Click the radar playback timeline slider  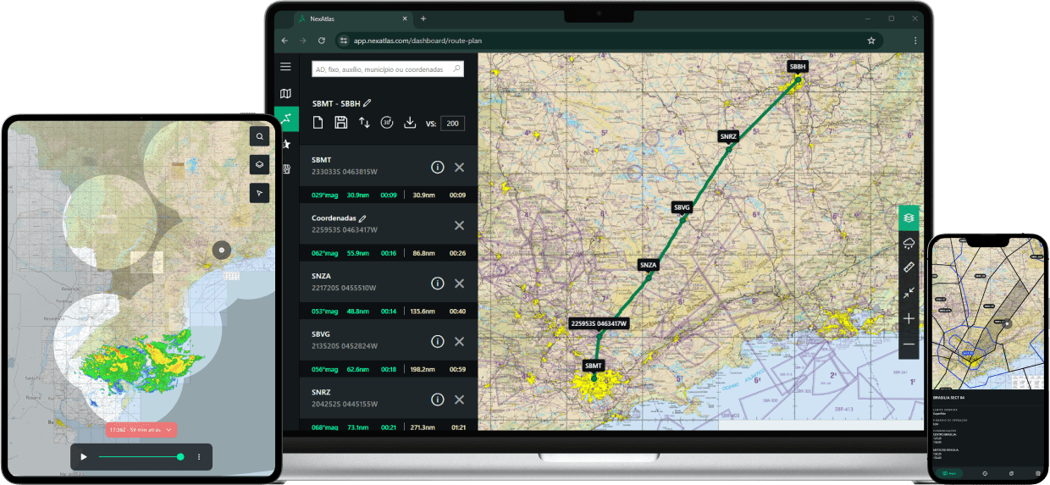[x=140, y=457]
